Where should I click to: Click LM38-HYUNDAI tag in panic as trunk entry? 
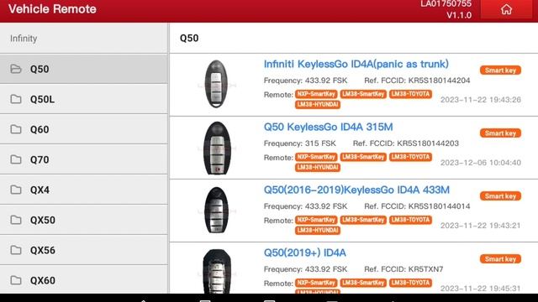[x=318, y=104]
